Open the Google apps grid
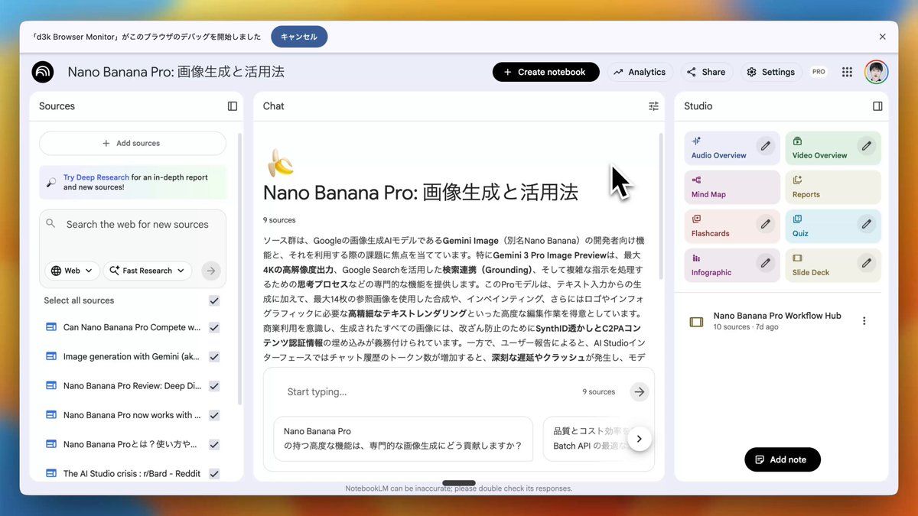The image size is (918, 516). (847, 72)
